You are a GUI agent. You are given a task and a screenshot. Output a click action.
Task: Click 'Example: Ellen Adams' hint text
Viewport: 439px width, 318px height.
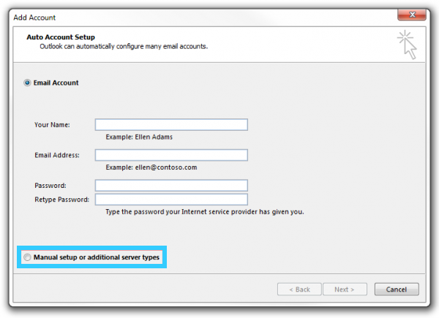click(139, 137)
